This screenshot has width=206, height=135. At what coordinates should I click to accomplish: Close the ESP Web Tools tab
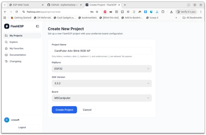pos(43,5)
